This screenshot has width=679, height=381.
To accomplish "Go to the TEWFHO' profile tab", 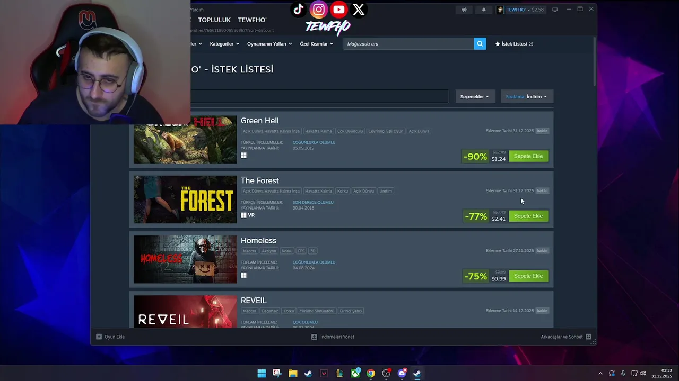I will tap(252, 20).
